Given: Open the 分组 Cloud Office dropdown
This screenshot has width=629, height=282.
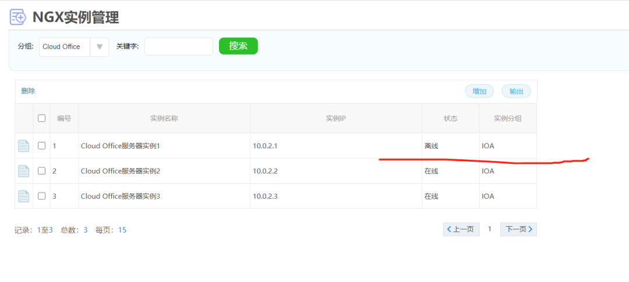Looking at the screenshot, I should pyautogui.click(x=74, y=47).
